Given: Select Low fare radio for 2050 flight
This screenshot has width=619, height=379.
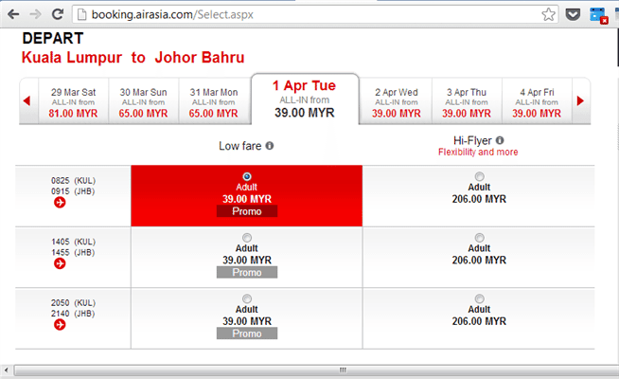Looking at the screenshot, I should click(247, 298).
